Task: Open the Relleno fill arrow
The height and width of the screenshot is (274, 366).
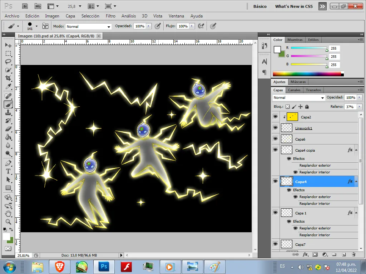Action: coord(360,107)
